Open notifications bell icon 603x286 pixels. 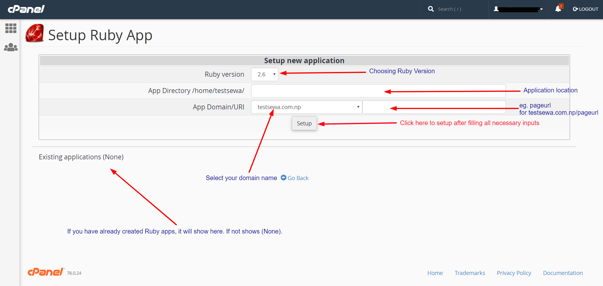coord(558,9)
